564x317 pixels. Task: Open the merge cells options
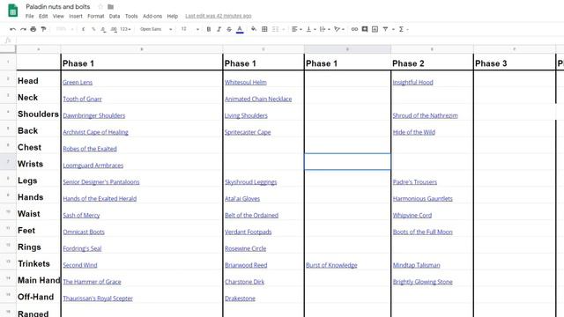pyautogui.click(x=278, y=29)
